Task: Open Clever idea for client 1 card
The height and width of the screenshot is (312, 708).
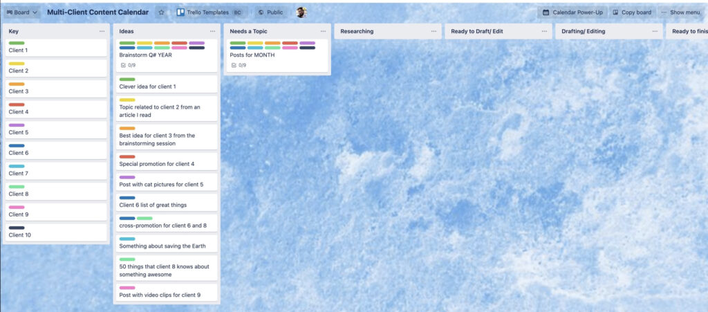Action: pos(167,84)
